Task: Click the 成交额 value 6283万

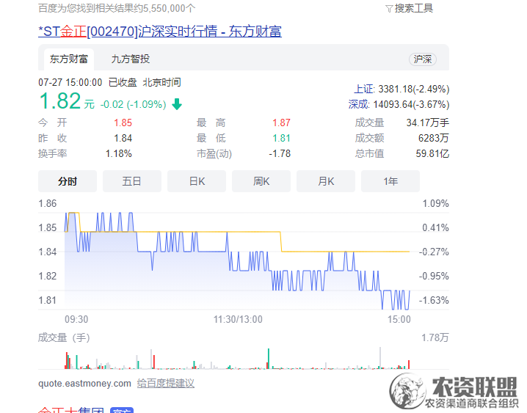Action: tap(434, 139)
